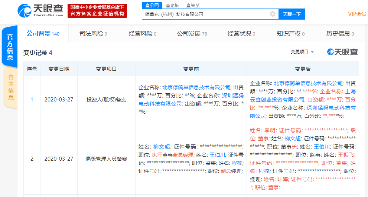Click the red 国家中小企业发展基金 banner
The width and height of the screenshot is (368, 197).
tap(97, 10)
